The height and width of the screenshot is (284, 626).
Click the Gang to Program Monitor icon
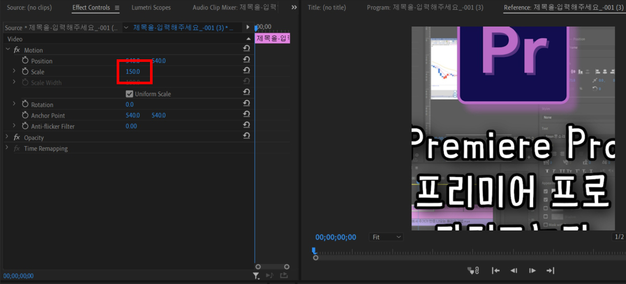473,270
